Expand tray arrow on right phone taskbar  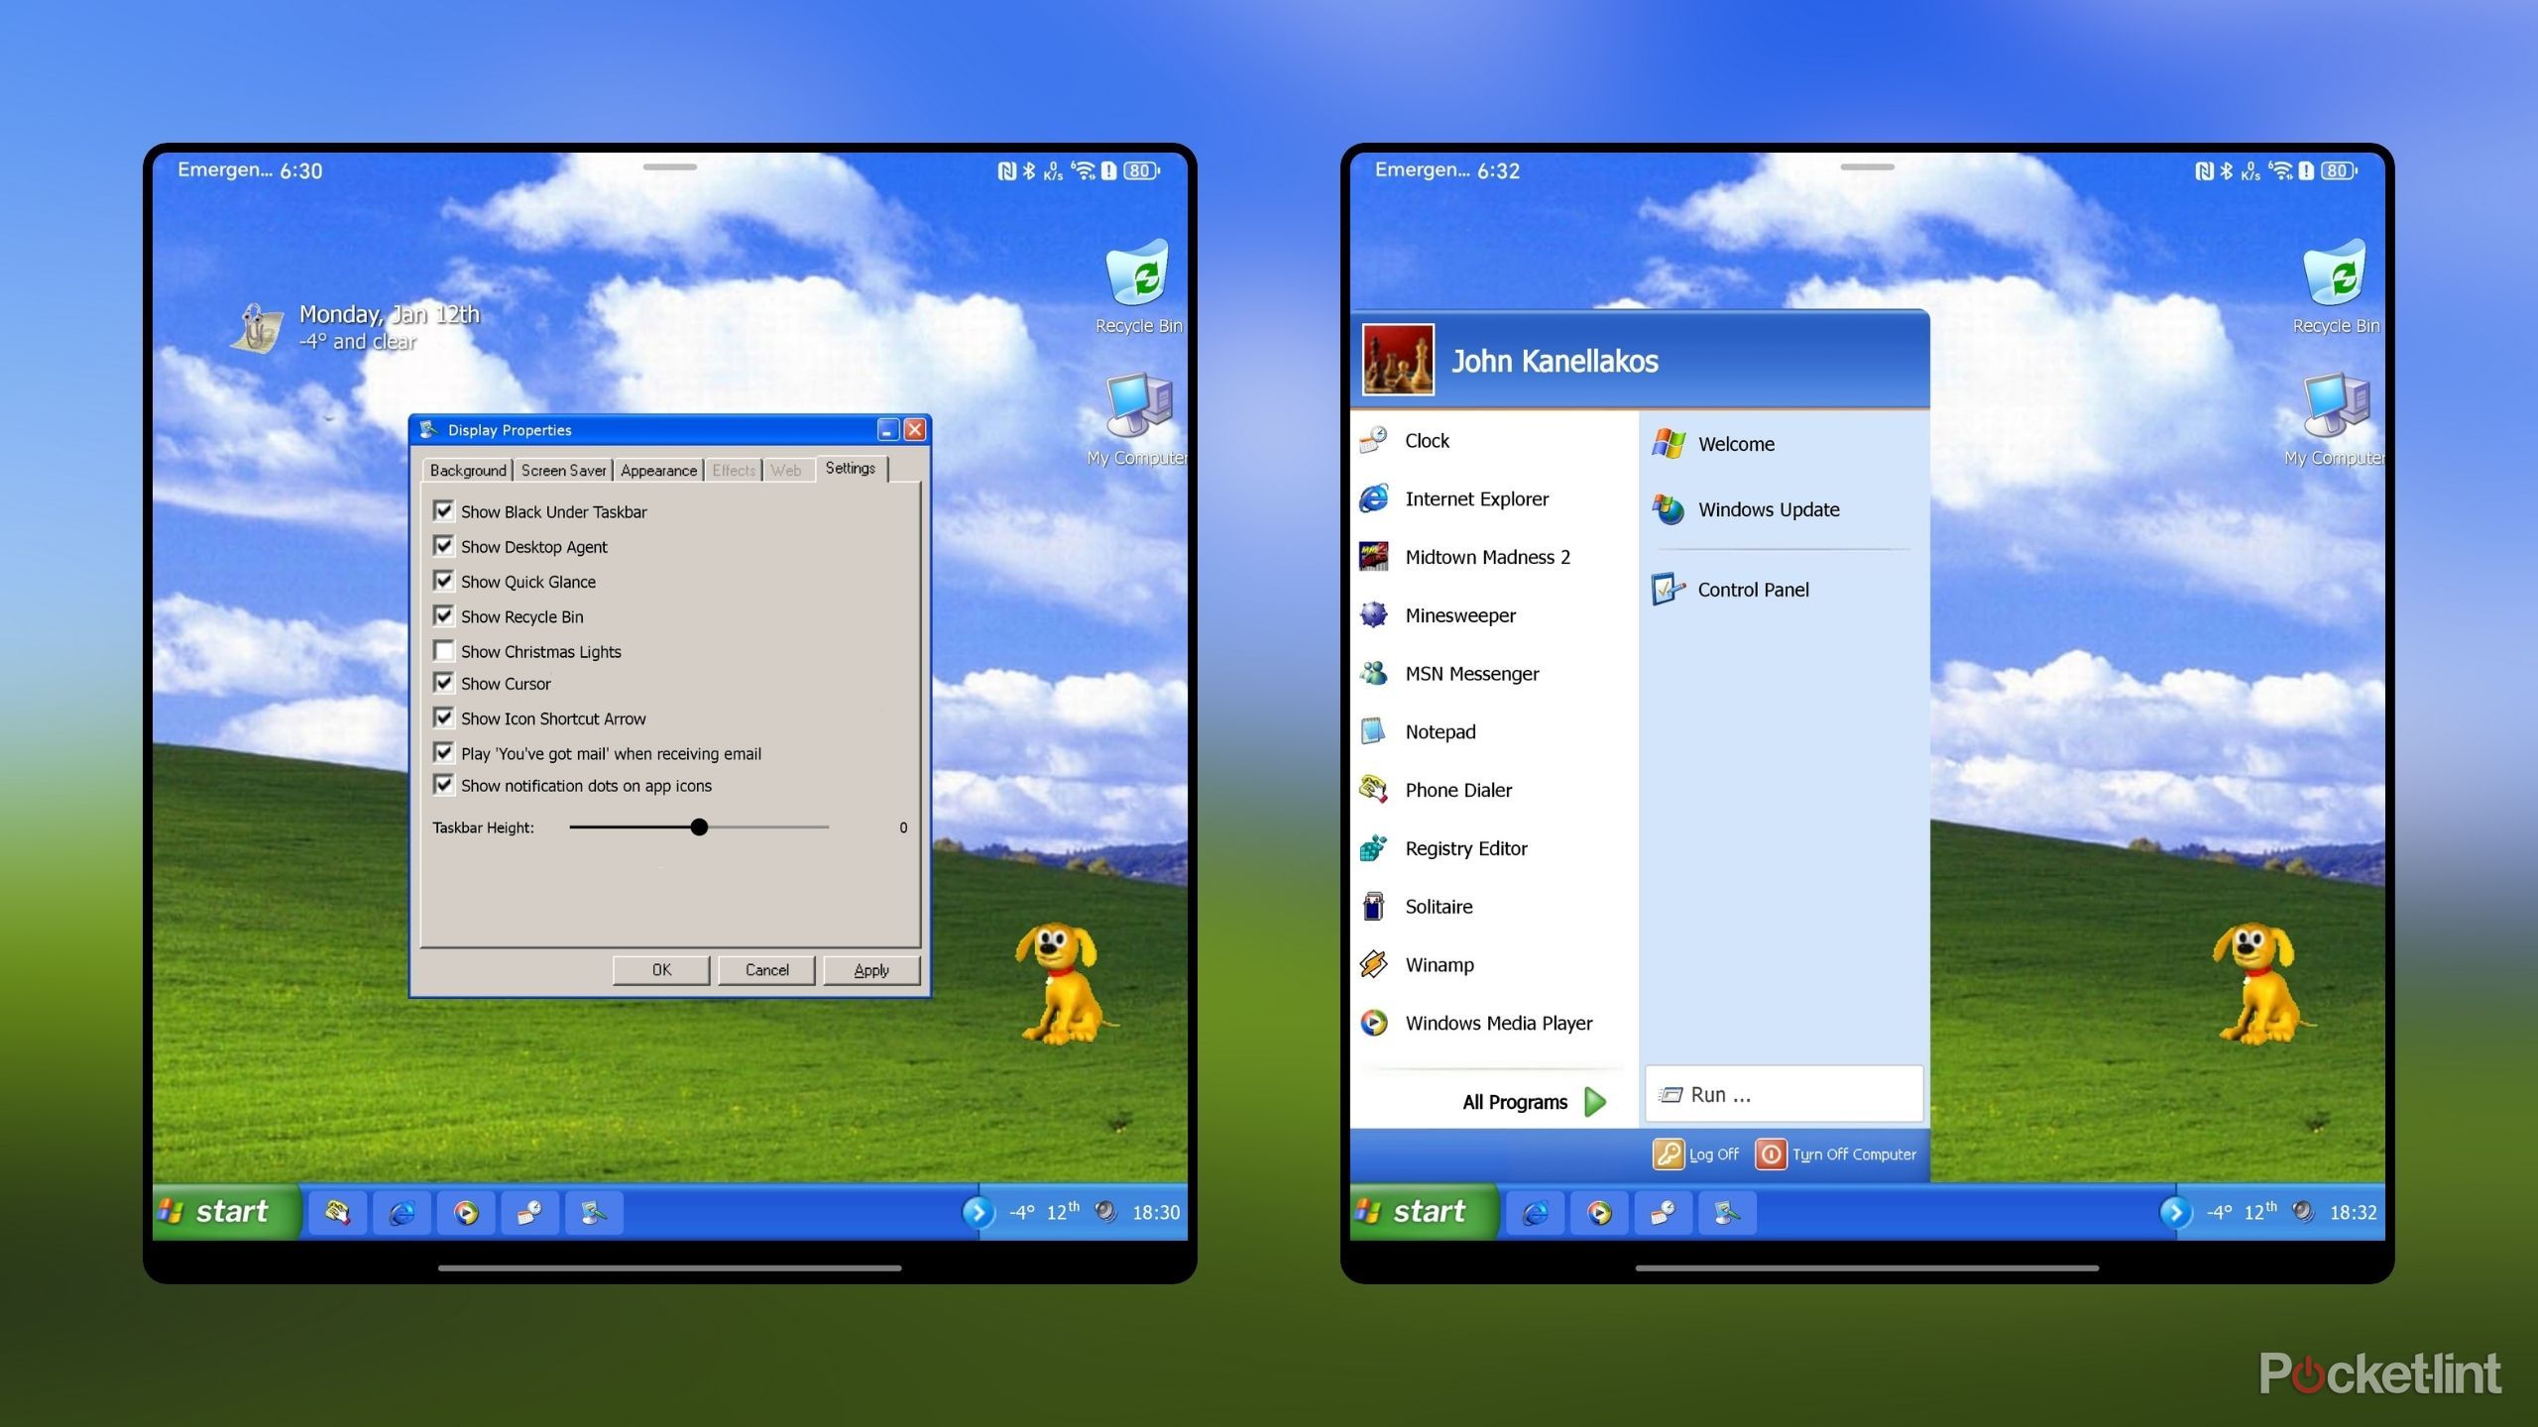click(2174, 1212)
